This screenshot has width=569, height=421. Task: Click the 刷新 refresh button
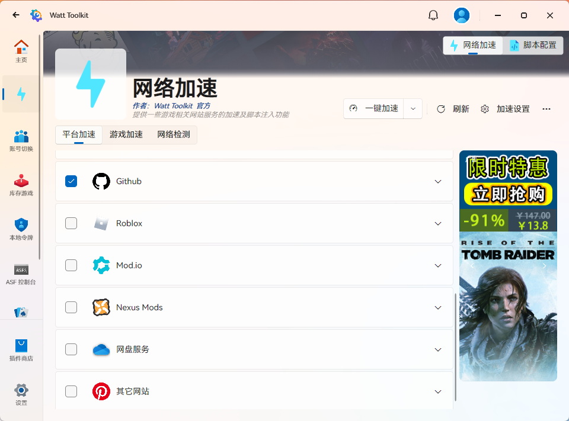(x=453, y=109)
